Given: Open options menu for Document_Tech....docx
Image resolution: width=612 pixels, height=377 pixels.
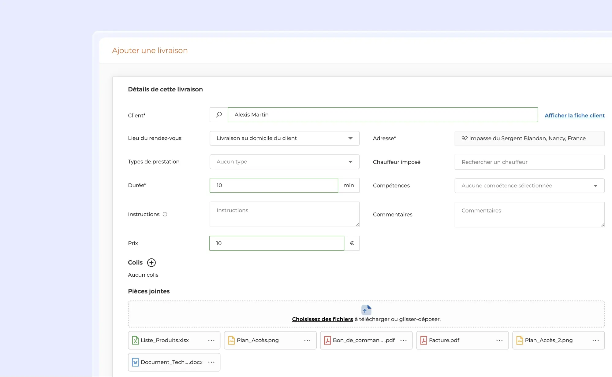Looking at the screenshot, I should click(x=211, y=362).
